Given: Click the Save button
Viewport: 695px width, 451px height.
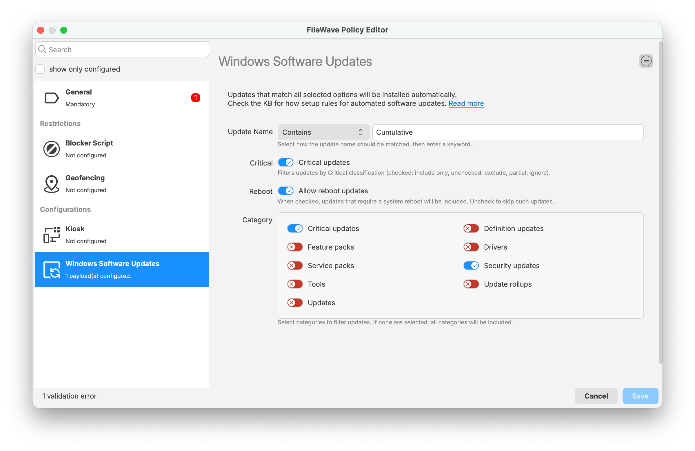Looking at the screenshot, I should click(x=640, y=396).
